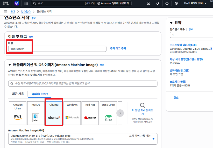The width and height of the screenshot is (213, 148).
Task: Open the settings gear icon
Action: pos(176,3)
